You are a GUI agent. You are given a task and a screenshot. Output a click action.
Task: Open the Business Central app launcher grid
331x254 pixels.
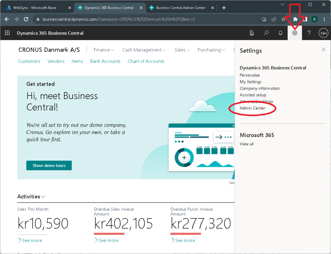(7, 33)
